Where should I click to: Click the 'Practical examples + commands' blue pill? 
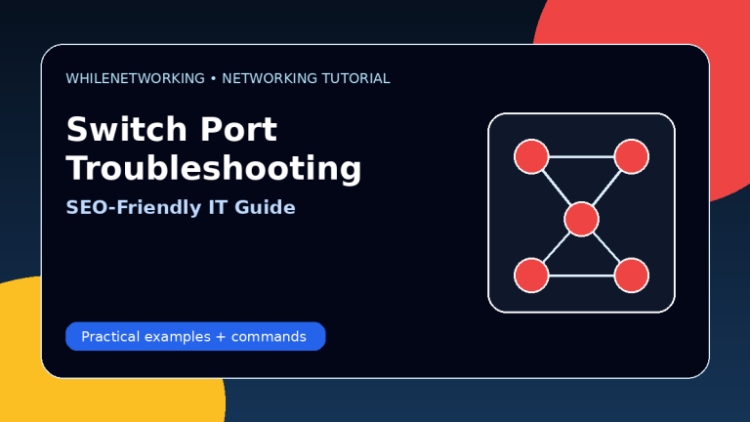(x=195, y=336)
